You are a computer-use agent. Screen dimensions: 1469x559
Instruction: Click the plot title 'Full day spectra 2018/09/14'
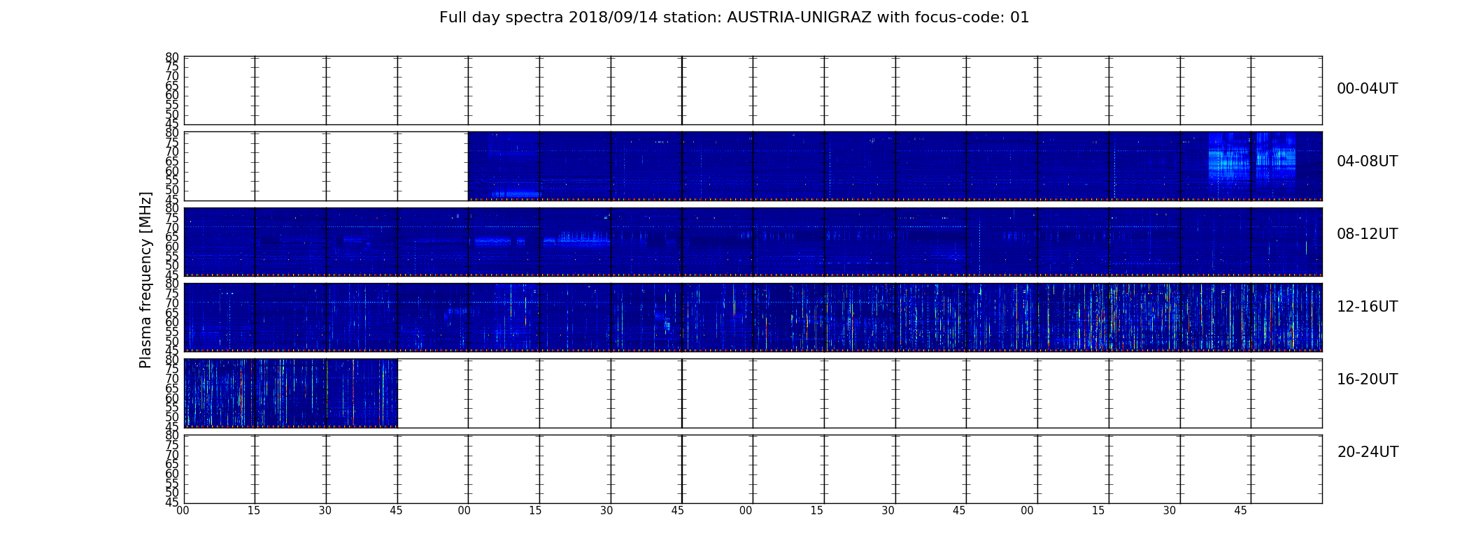click(x=734, y=17)
